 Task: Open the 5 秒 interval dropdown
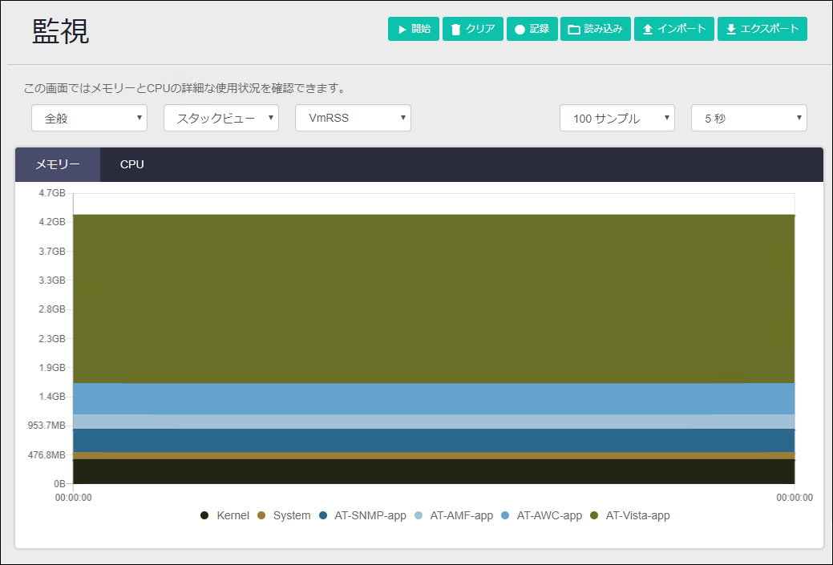tap(749, 118)
